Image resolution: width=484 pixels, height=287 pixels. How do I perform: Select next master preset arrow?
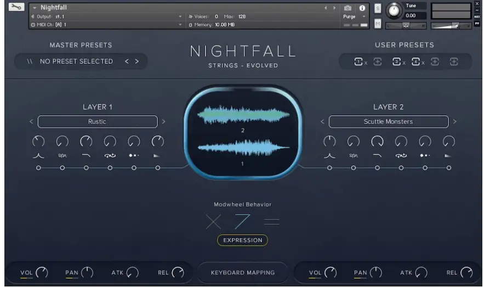(136, 61)
